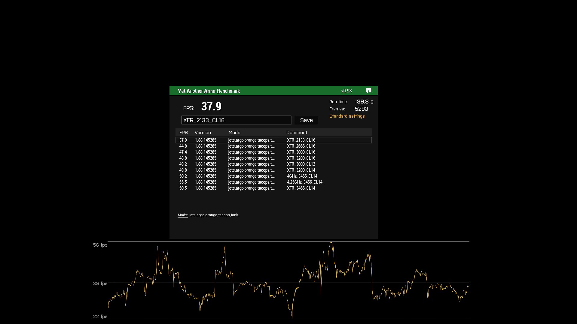Sort results by Version column header

(203, 133)
